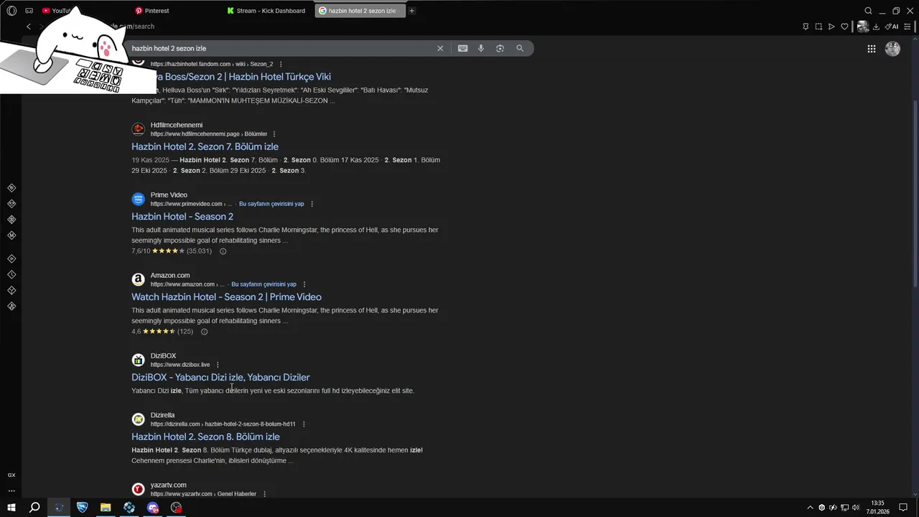Open the DiziBOX - Yabancı Dizi izle link
The height and width of the screenshot is (517, 919).
[x=220, y=377]
